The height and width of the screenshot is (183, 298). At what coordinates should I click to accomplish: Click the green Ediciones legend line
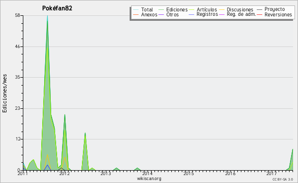point(161,9)
